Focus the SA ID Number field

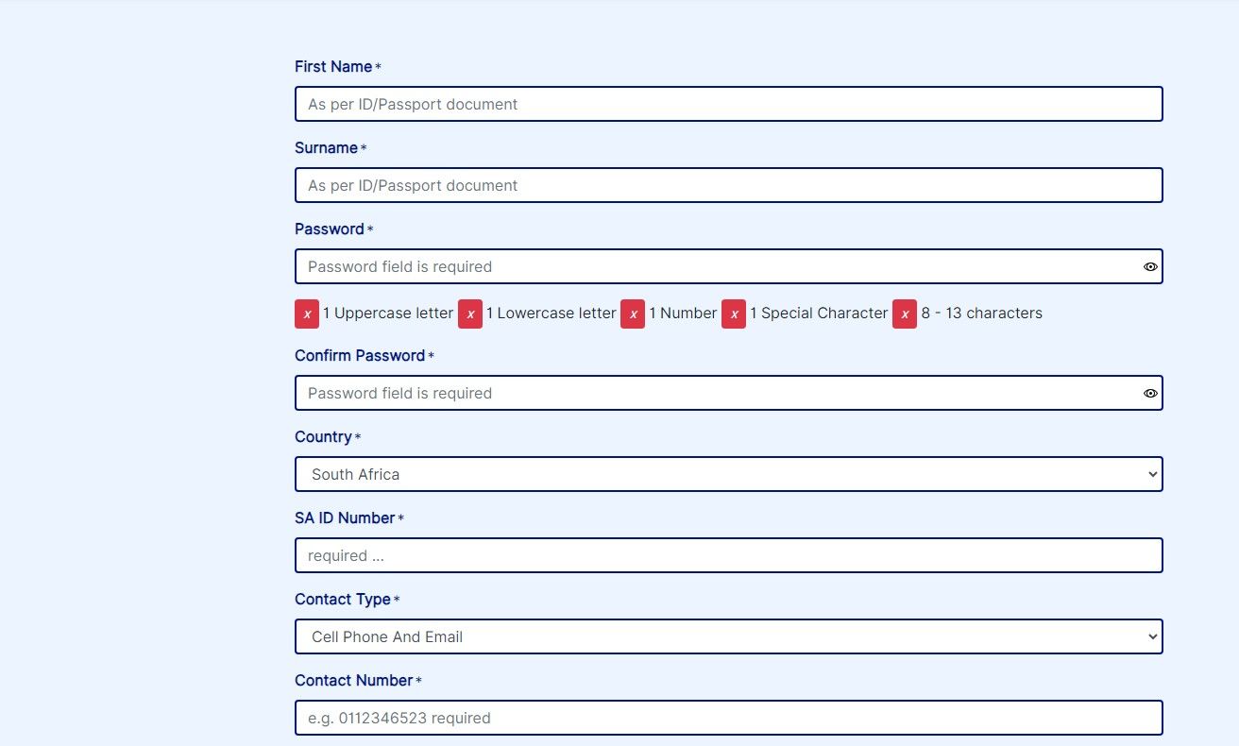point(728,555)
